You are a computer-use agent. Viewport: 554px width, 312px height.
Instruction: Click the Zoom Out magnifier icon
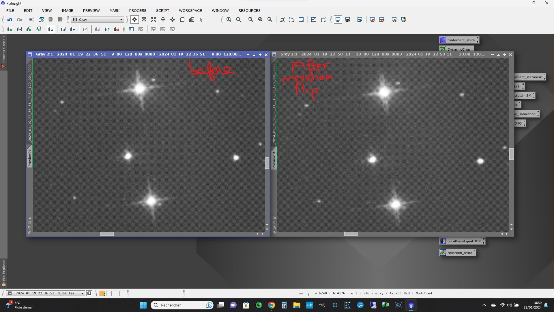[x=238, y=20]
